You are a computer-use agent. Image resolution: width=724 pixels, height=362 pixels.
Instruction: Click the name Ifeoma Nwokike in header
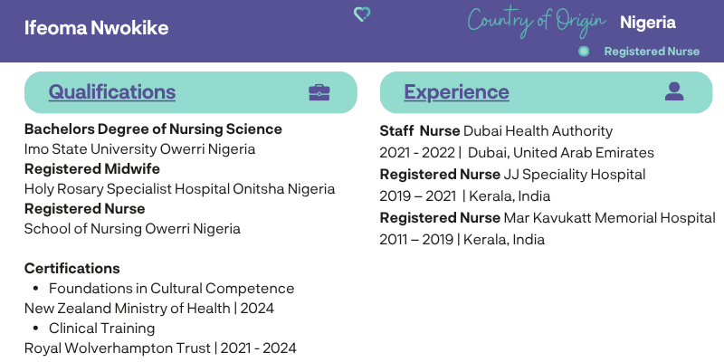point(97,28)
